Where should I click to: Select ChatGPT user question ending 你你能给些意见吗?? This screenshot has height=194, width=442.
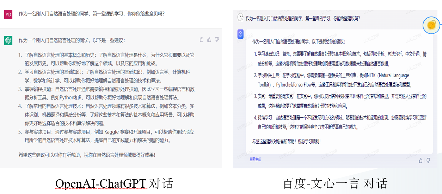click(92, 14)
